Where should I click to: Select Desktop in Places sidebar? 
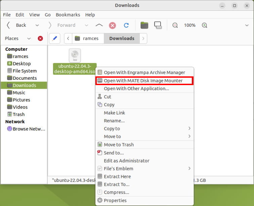coord(24,64)
